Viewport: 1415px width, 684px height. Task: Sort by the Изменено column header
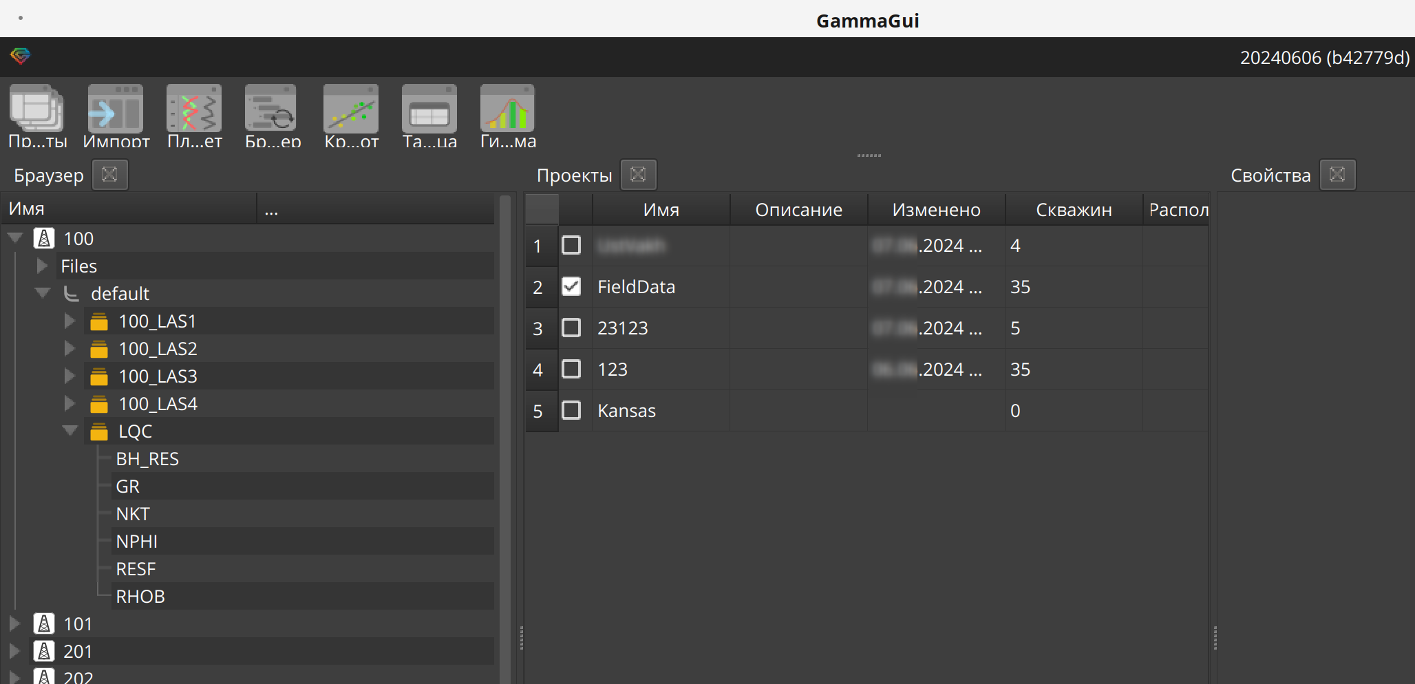pos(936,210)
